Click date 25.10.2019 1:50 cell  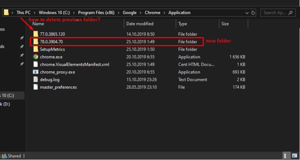coord(140,49)
